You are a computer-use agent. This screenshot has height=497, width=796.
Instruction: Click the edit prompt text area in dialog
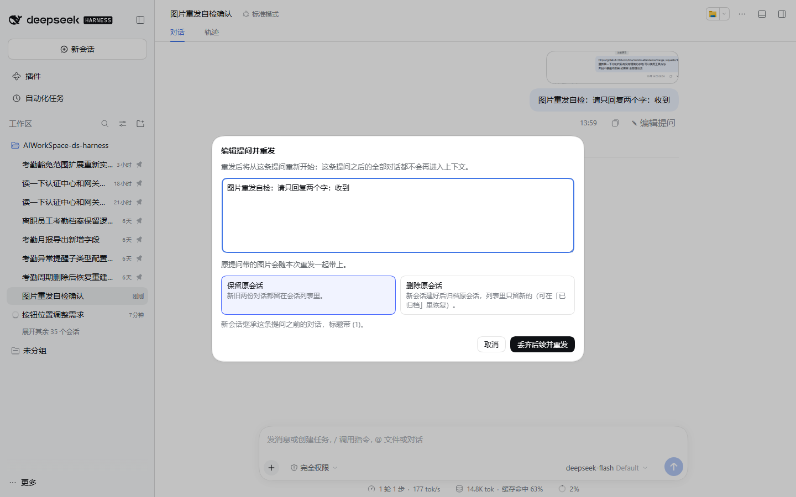tap(398, 215)
